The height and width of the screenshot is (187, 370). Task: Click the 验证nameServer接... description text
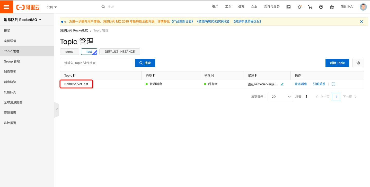[262, 84]
